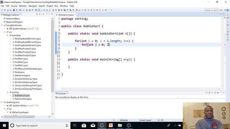Screen dimensions: 230x129
Task: Open the New file dropdown arrow
Action: point(5,10)
